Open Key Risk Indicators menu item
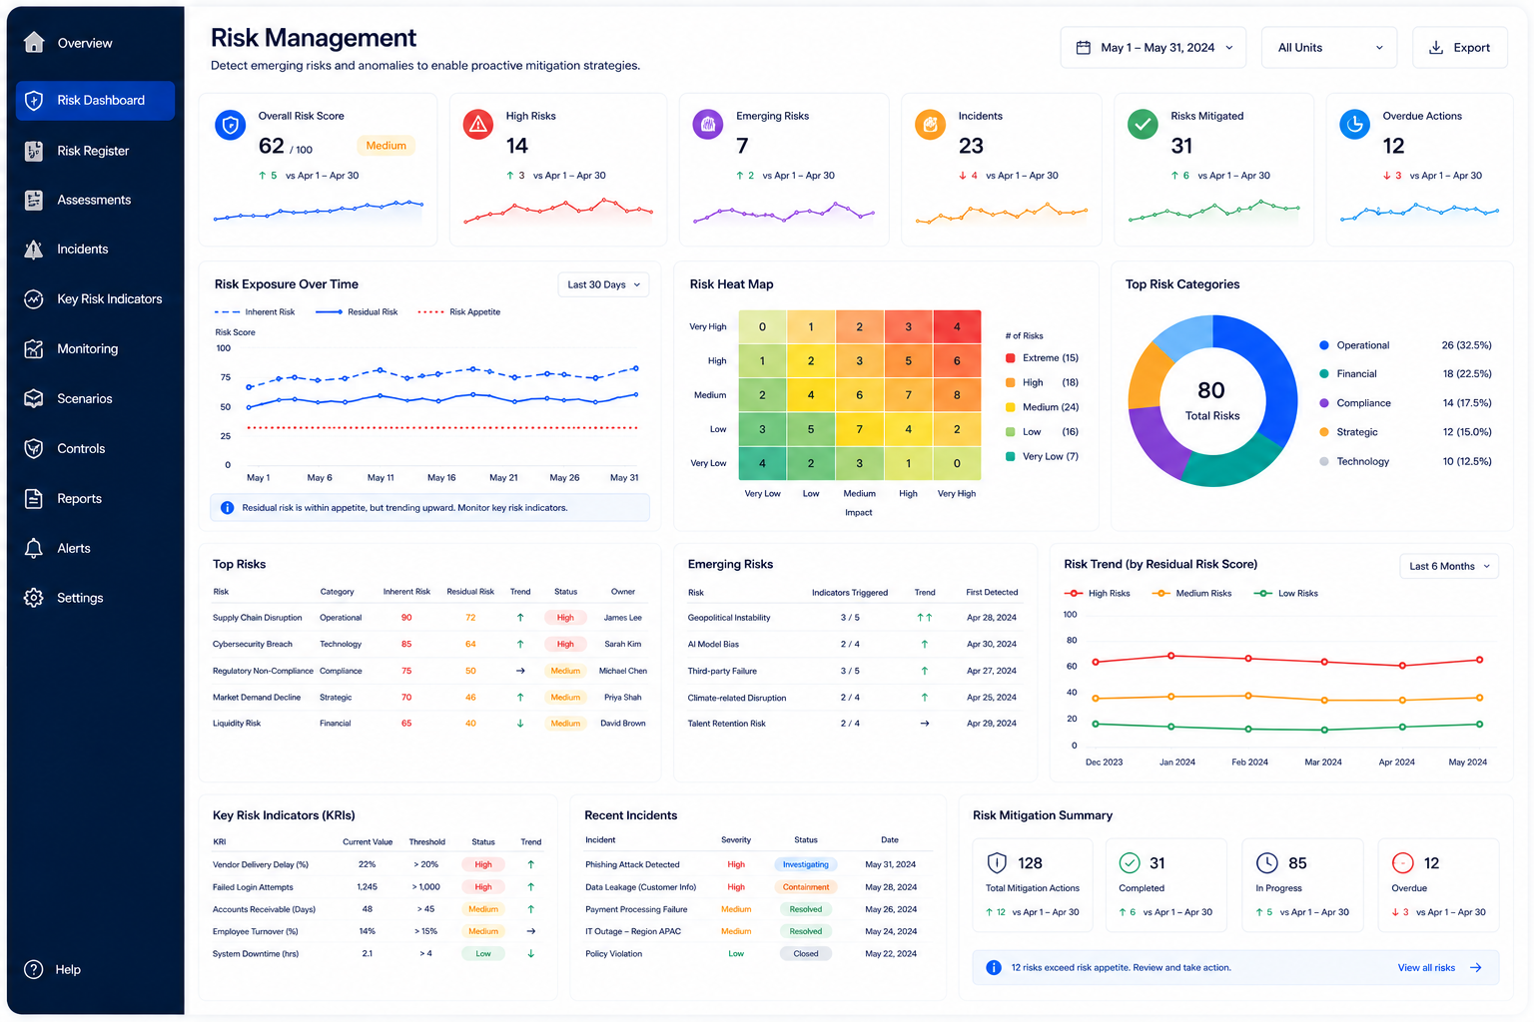The image size is (1534, 1022). [x=95, y=299]
